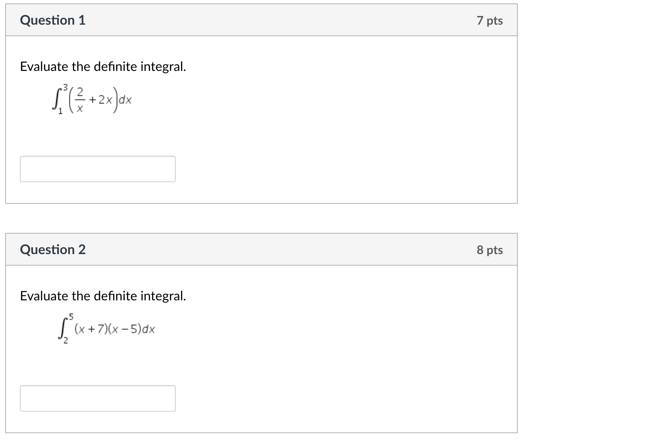The width and height of the screenshot is (650, 446).
Task: Click the answer box for Question 2
Action: coord(98,397)
